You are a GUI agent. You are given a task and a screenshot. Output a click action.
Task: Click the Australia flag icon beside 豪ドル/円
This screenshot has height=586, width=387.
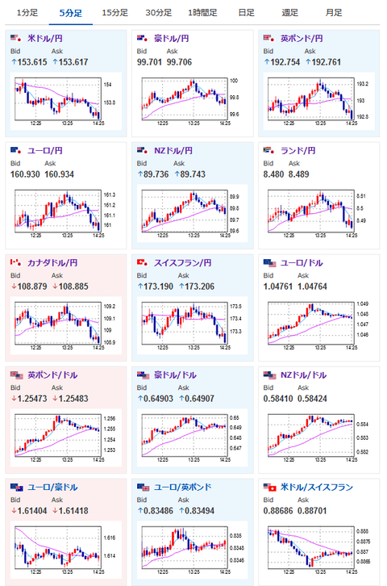(143, 38)
